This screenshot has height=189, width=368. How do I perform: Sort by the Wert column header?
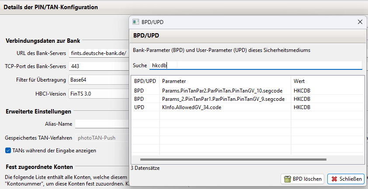(x=328, y=81)
